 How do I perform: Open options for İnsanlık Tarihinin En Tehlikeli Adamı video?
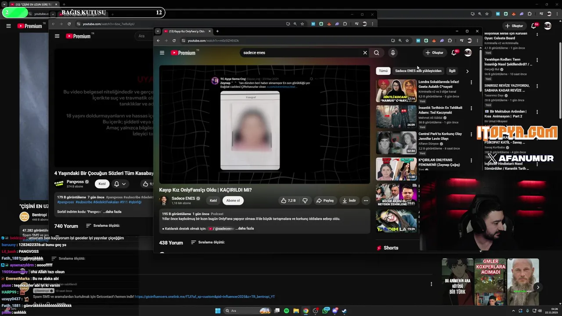471,108
